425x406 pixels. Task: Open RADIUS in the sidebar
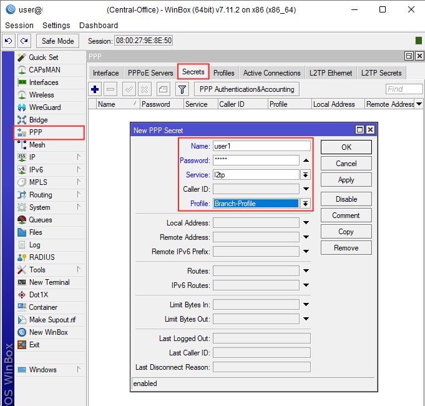42,257
